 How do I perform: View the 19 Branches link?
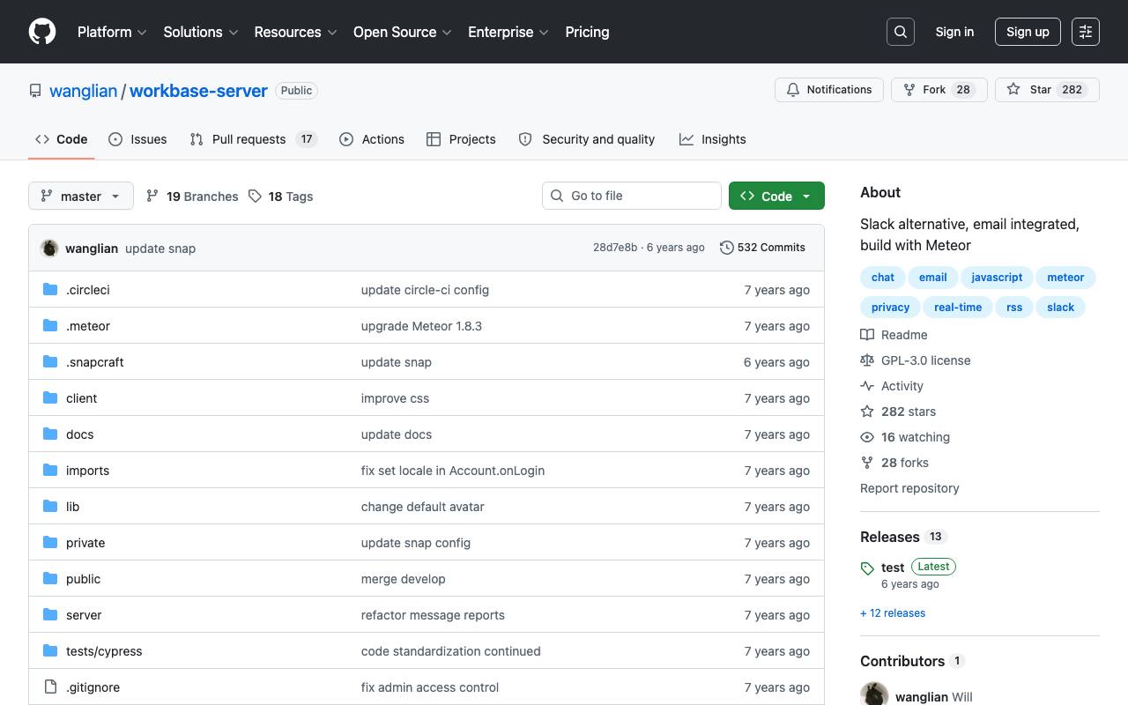coord(192,197)
